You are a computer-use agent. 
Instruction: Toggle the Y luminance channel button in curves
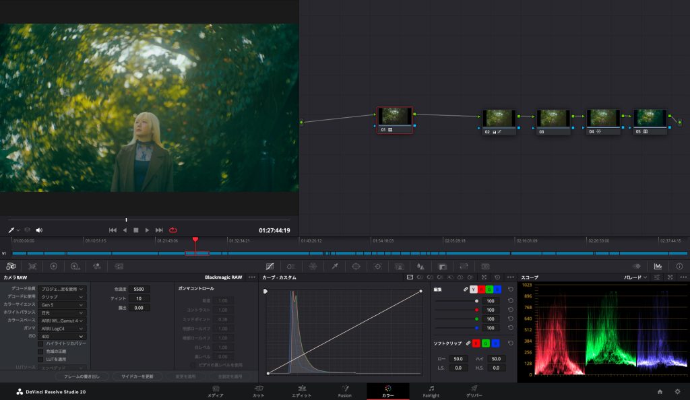(472, 289)
